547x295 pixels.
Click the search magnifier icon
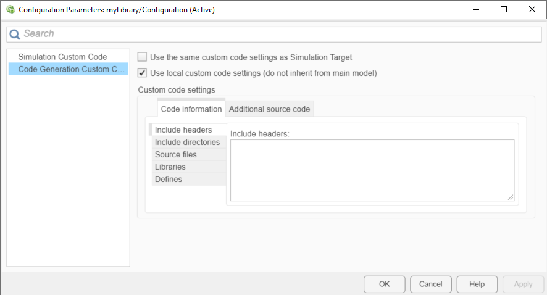15,34
